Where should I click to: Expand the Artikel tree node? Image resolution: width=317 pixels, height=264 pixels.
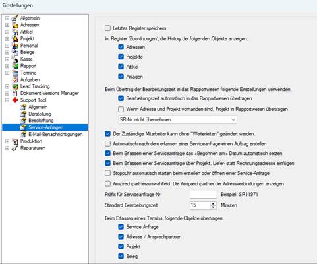tap(7, 32)
